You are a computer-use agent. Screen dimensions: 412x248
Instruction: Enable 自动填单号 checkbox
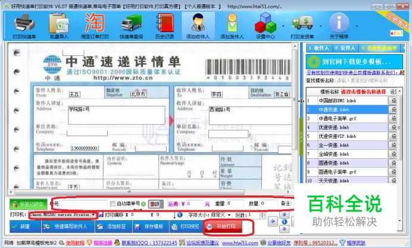(113, 203)
